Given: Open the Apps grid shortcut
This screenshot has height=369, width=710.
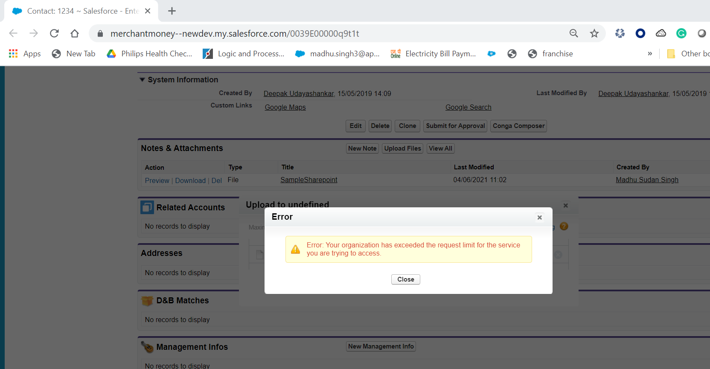Looking at the screenshot, I should tap(25, 54).
